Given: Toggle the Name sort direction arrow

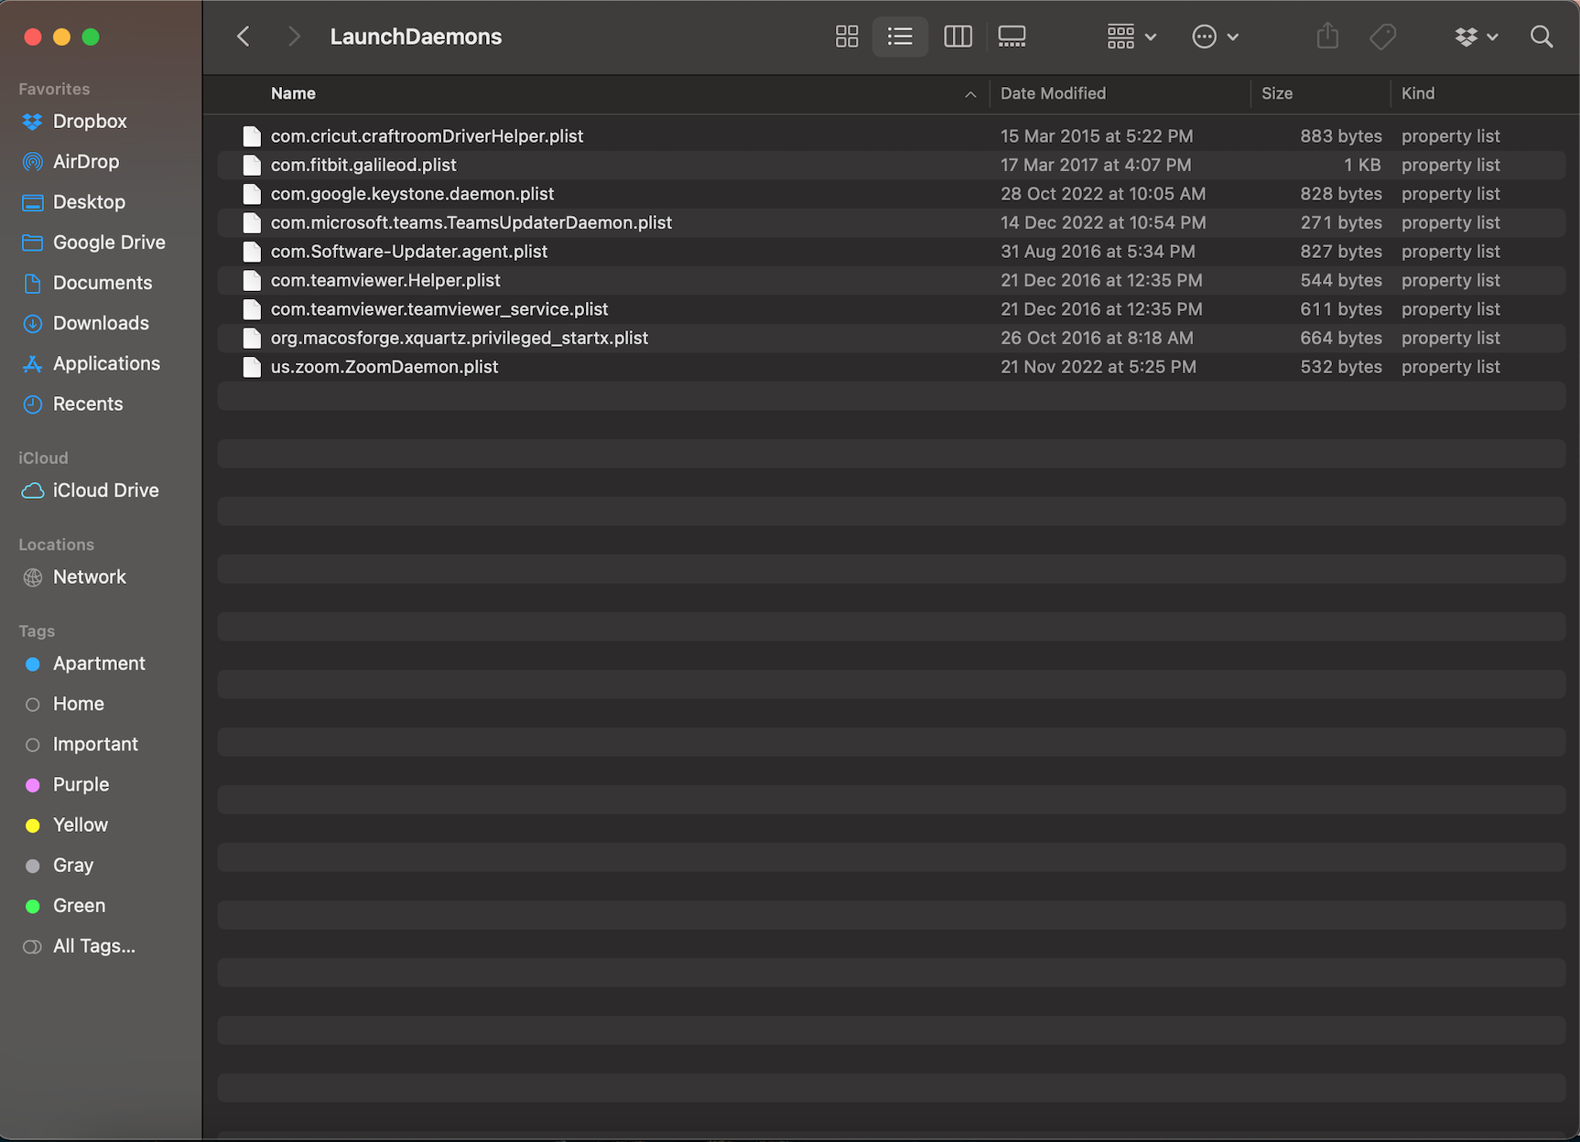Looking at the screenshot, I should (970, 94).
